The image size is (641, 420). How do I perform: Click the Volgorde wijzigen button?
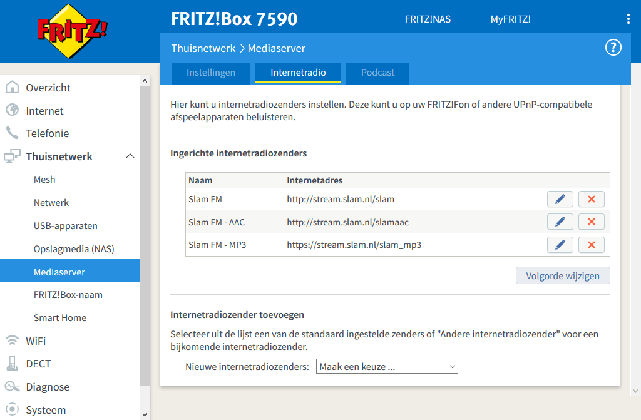tap(563, 275)
